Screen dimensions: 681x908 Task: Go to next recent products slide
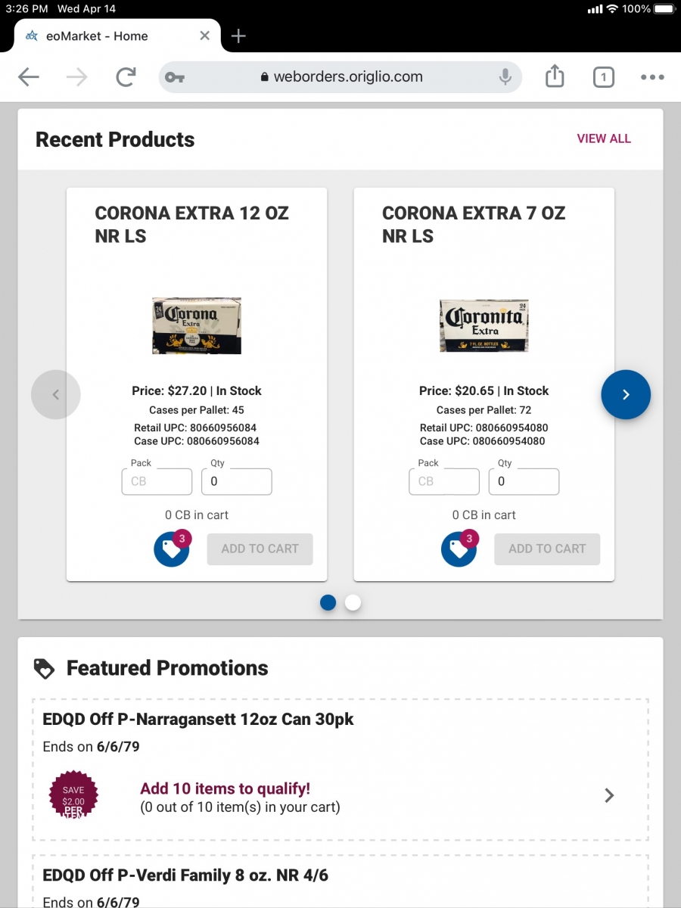pos(626,394)
